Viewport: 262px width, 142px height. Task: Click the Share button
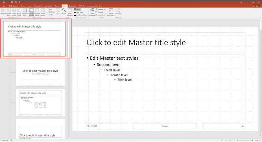coord(256,6)
